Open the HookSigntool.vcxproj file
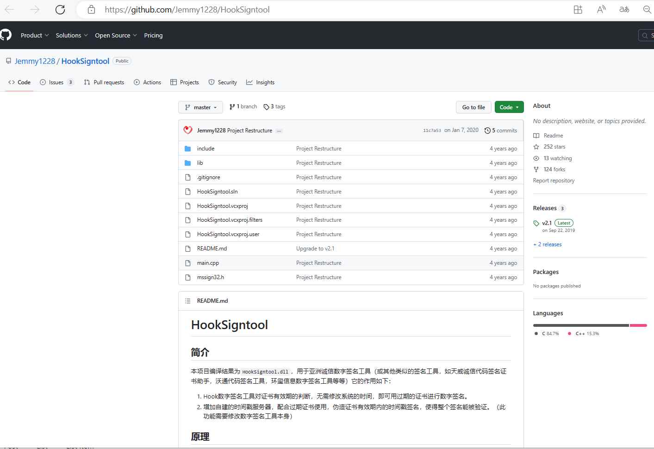Screen dimensions: 654x449 coord(223,206)
